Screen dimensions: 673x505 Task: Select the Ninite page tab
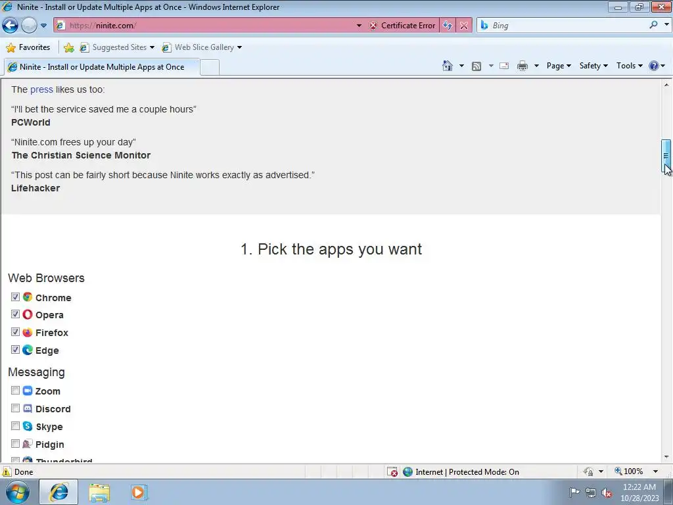102,67
